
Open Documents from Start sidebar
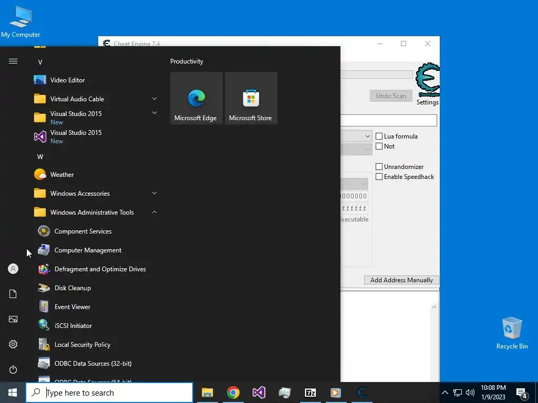click(x=13, y=294)
